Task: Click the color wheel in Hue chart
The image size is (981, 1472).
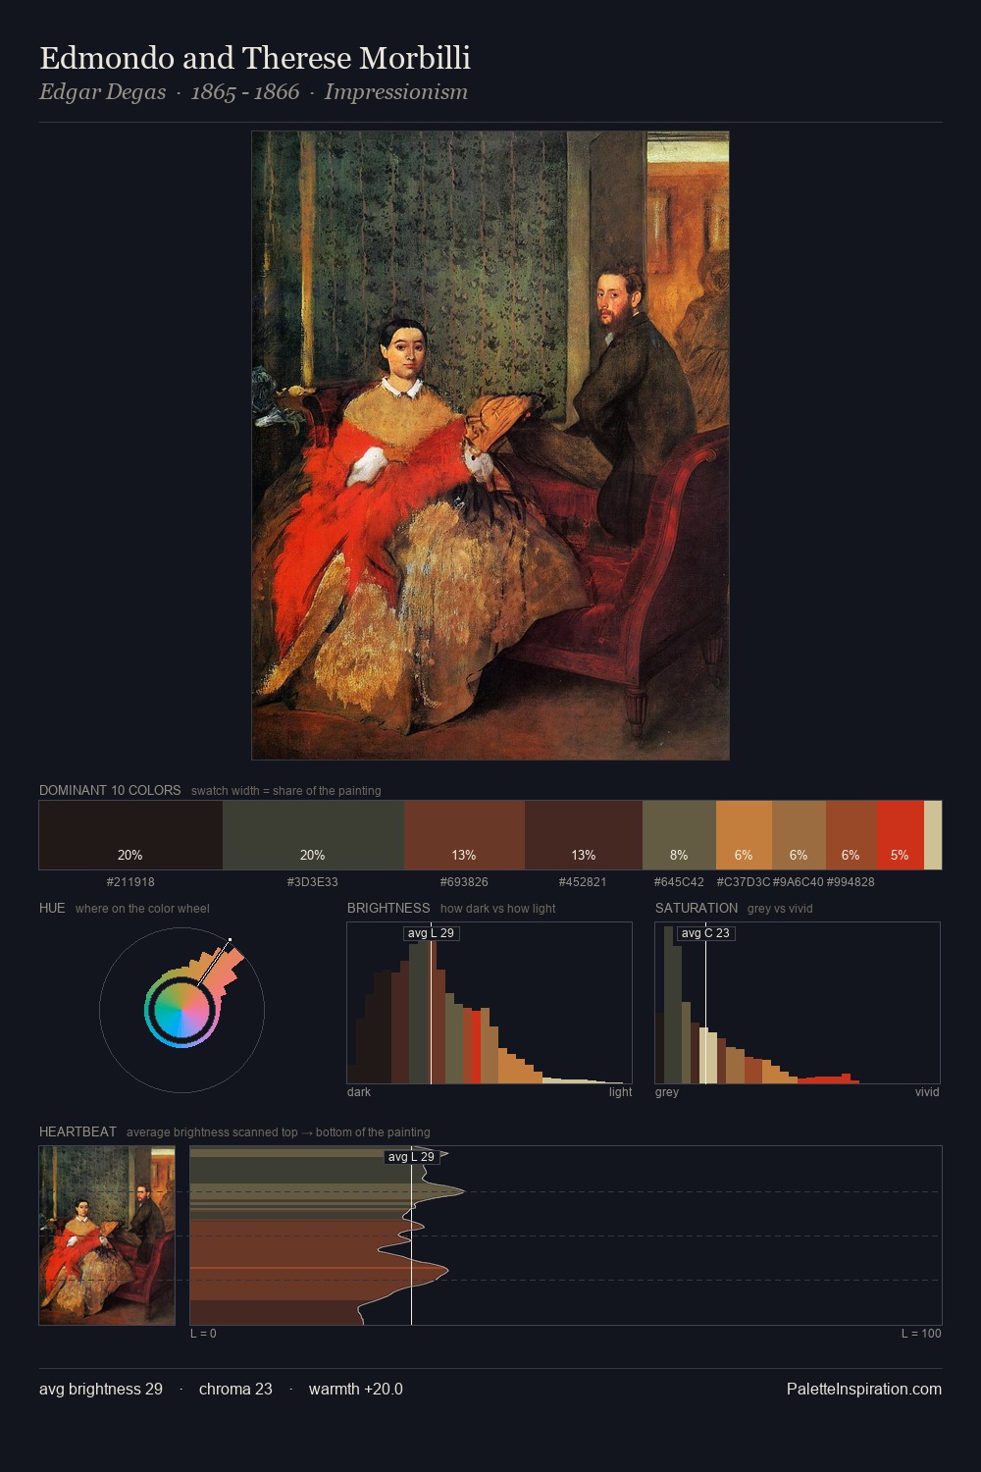Action: 181,1010
